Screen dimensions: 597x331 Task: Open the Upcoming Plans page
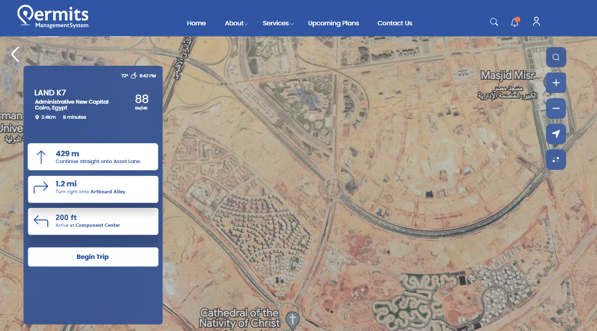[x=333, y=23]
